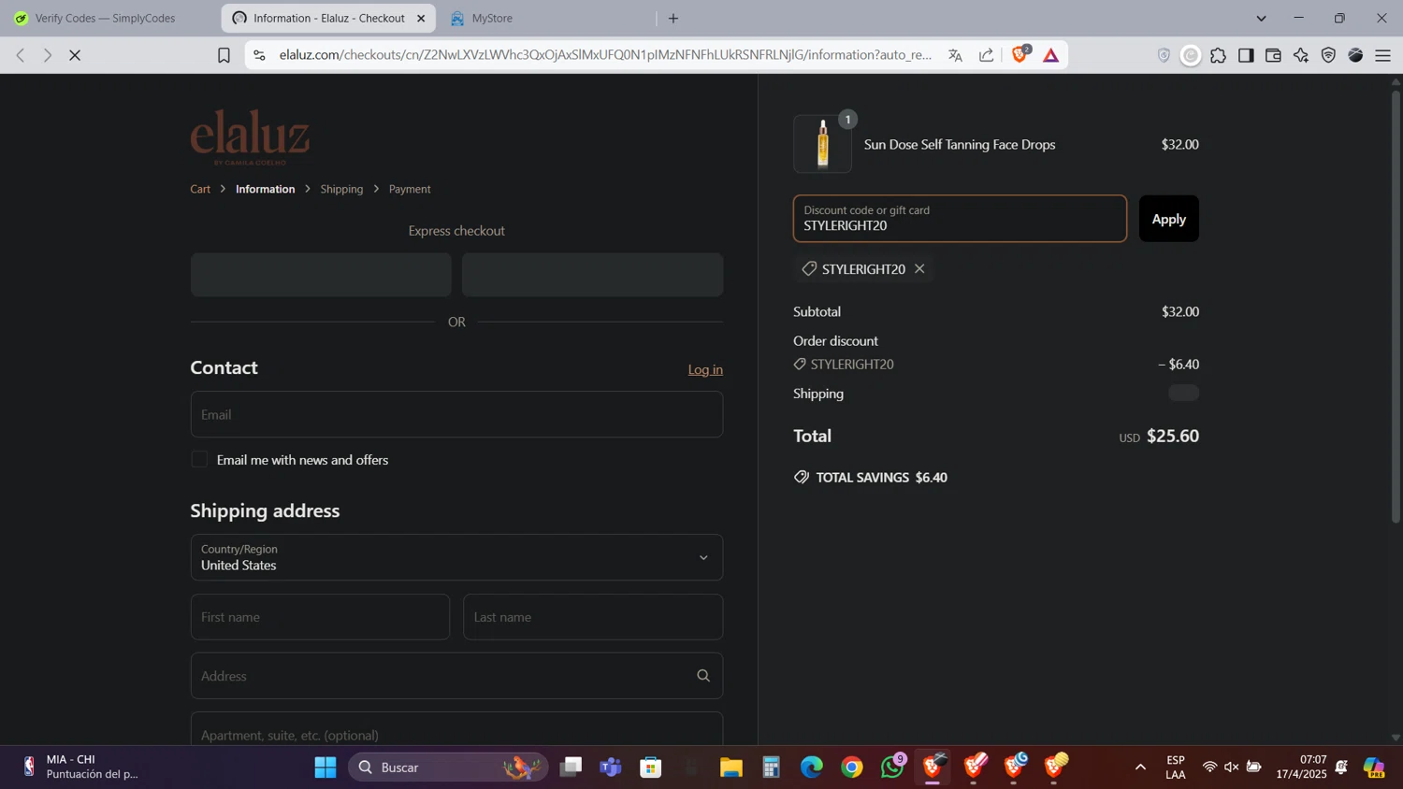Bookmark this page with the bookmark icon
Screen dimensions: 1403x789
224,55
